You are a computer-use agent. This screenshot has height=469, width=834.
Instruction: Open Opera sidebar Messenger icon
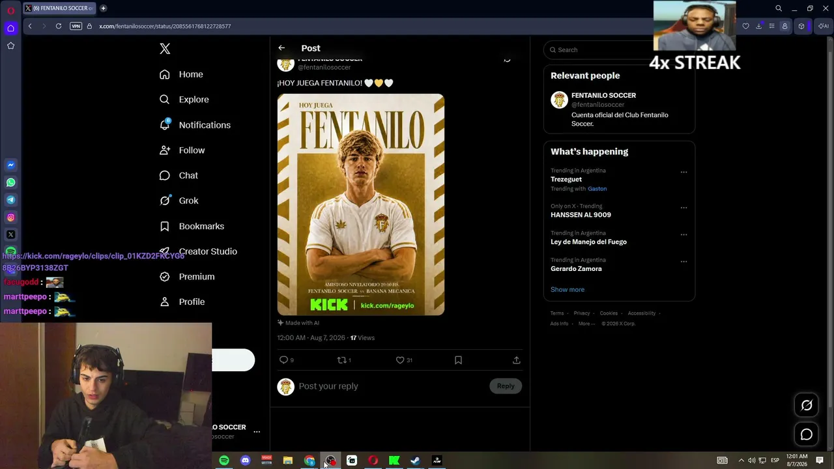coord(10,165)
